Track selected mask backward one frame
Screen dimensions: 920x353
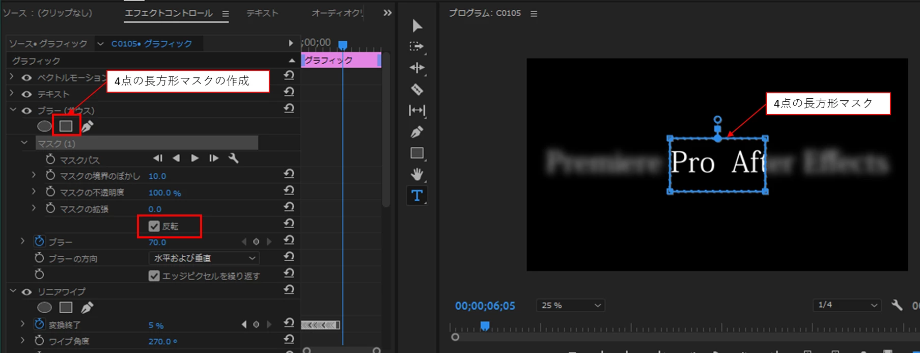point(158,158)
